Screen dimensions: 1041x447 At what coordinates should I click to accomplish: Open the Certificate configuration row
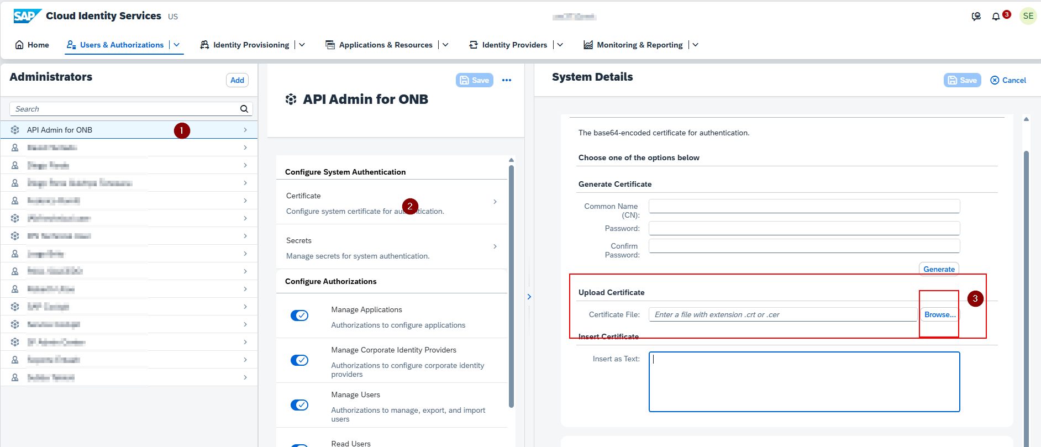tap(392, 203)
